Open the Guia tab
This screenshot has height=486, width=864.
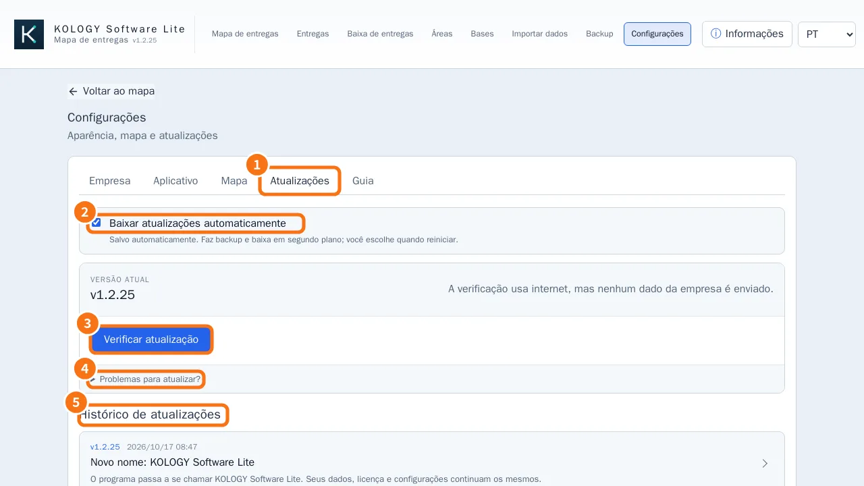tap(363, 181)
